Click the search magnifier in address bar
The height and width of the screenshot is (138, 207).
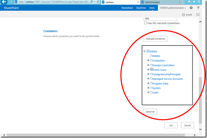[92, 2]
